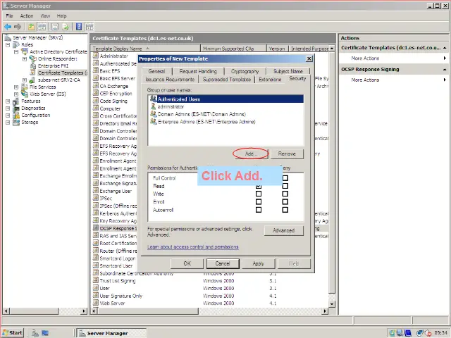Expand the File Services role node

(16, 87)
